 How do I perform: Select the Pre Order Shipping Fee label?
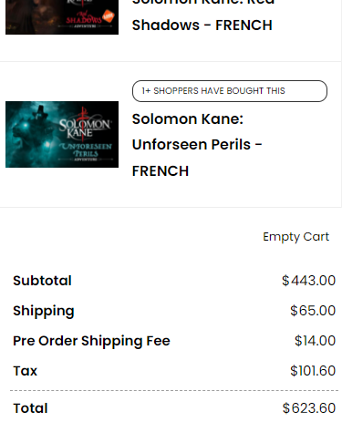tap(91, 341)
